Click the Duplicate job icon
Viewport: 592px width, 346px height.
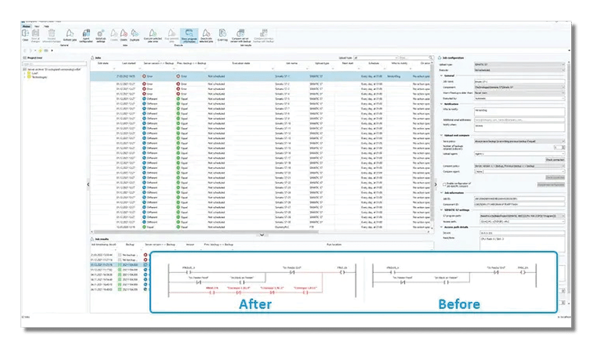[x=135, y=35]
